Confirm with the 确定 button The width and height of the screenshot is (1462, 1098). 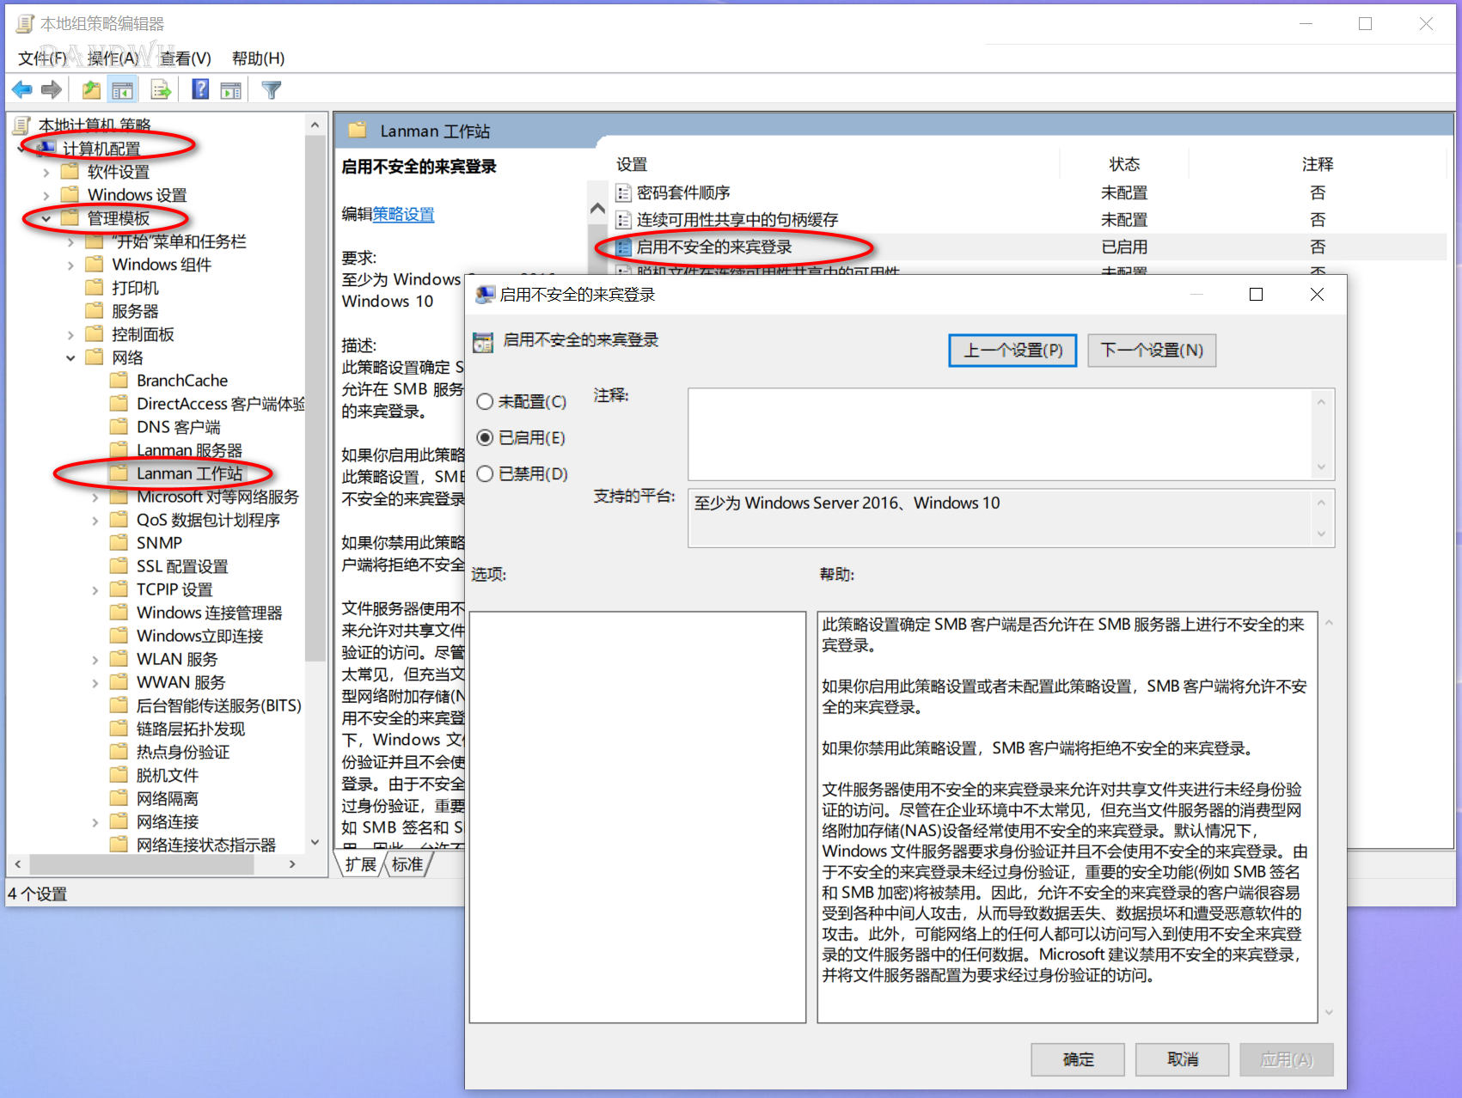pos(1078,1059)
